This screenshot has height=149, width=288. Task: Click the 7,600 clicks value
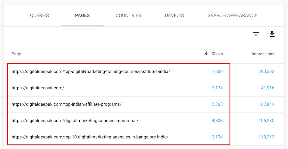coord(217,71)
